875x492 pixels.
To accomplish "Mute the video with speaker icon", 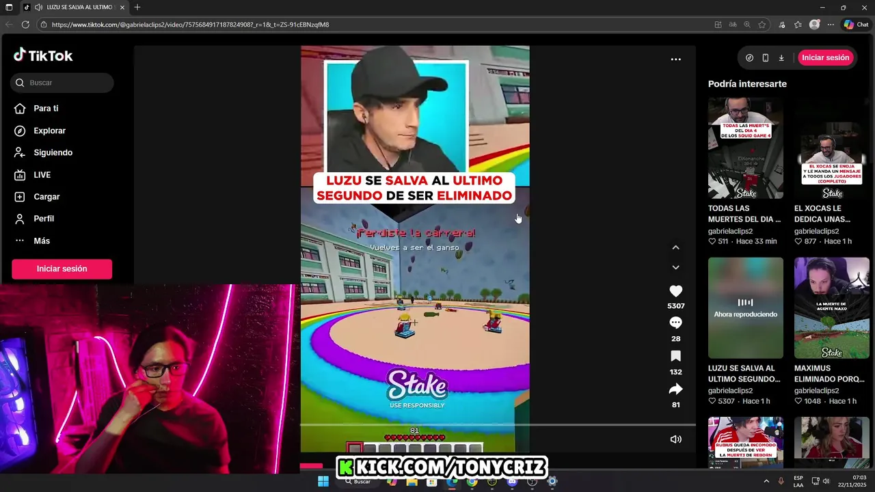I will (x=675, y=439).
